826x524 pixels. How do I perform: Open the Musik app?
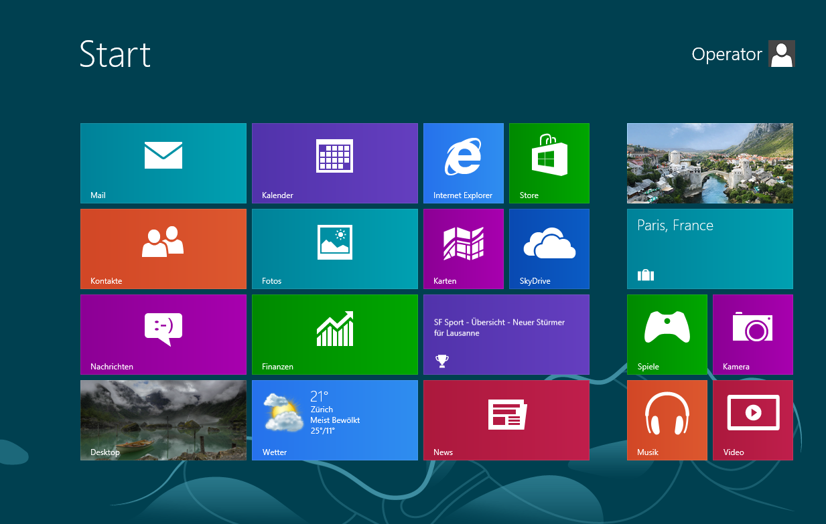click(667, 420)
